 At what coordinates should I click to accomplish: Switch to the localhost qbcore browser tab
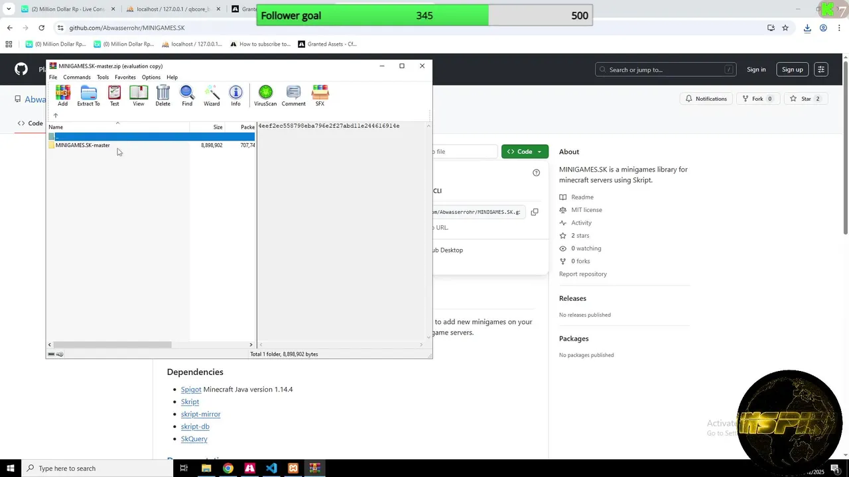coord(172,9)
